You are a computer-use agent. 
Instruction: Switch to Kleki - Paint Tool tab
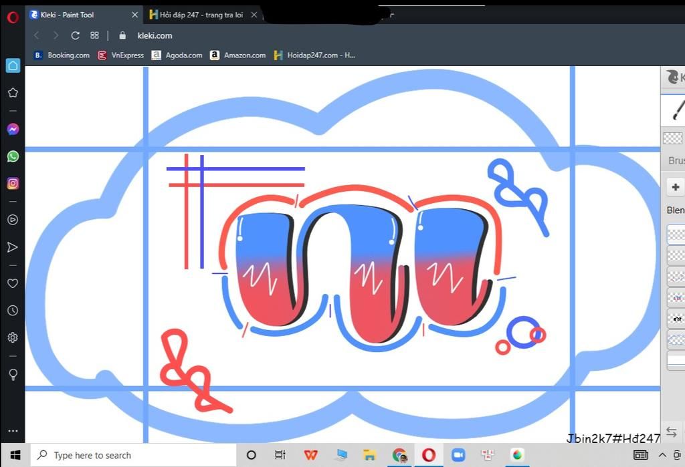(83, 15)
